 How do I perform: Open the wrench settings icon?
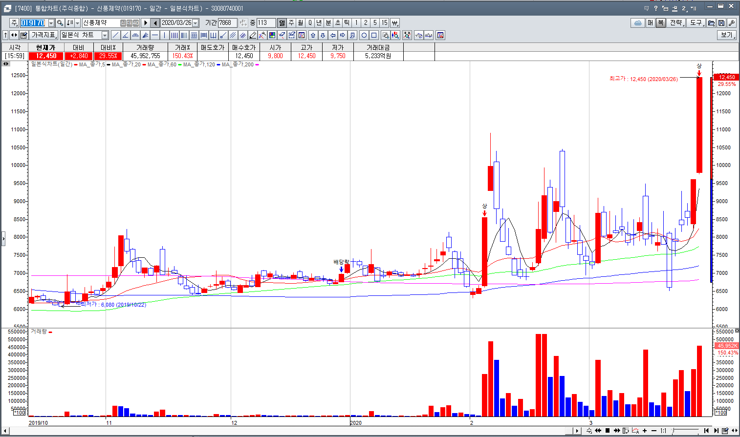click(x=731, y=23)
